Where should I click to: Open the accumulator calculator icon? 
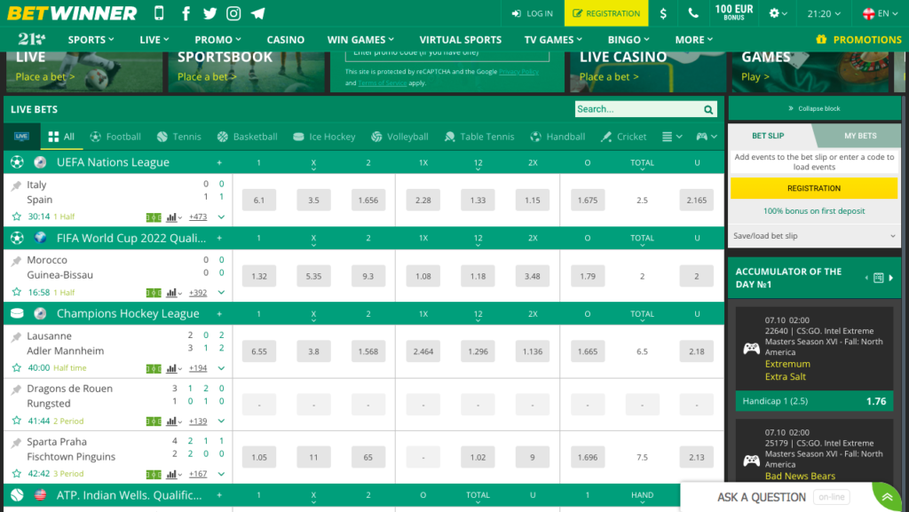tap(878, 278)
